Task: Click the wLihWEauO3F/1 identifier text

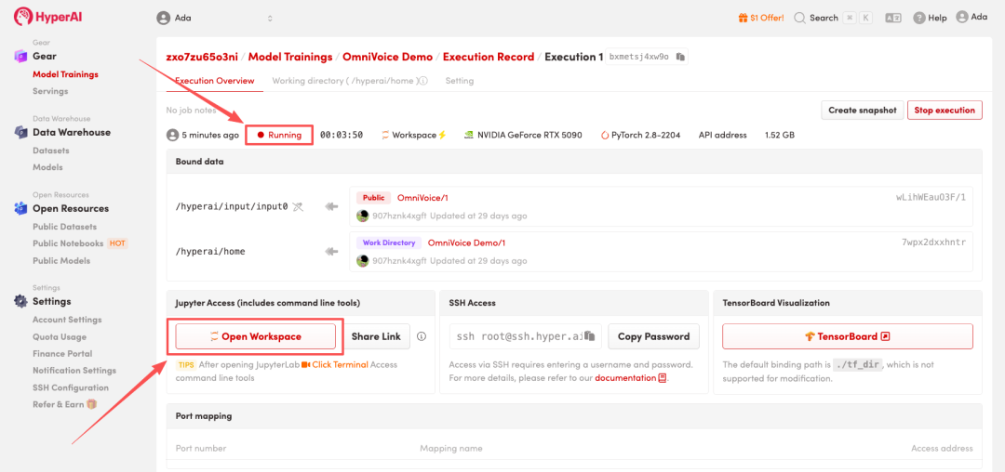Action: click(x=930, y=198)
